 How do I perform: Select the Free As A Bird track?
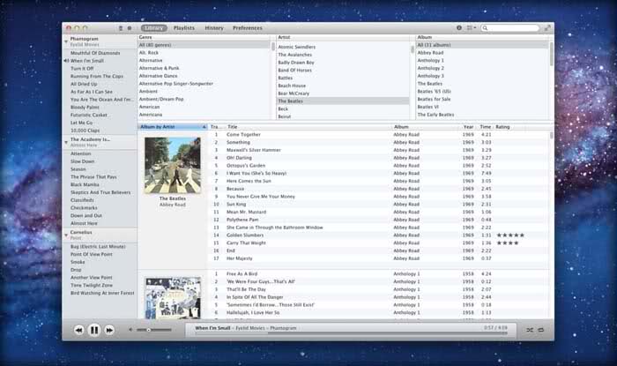pos(378,273)
